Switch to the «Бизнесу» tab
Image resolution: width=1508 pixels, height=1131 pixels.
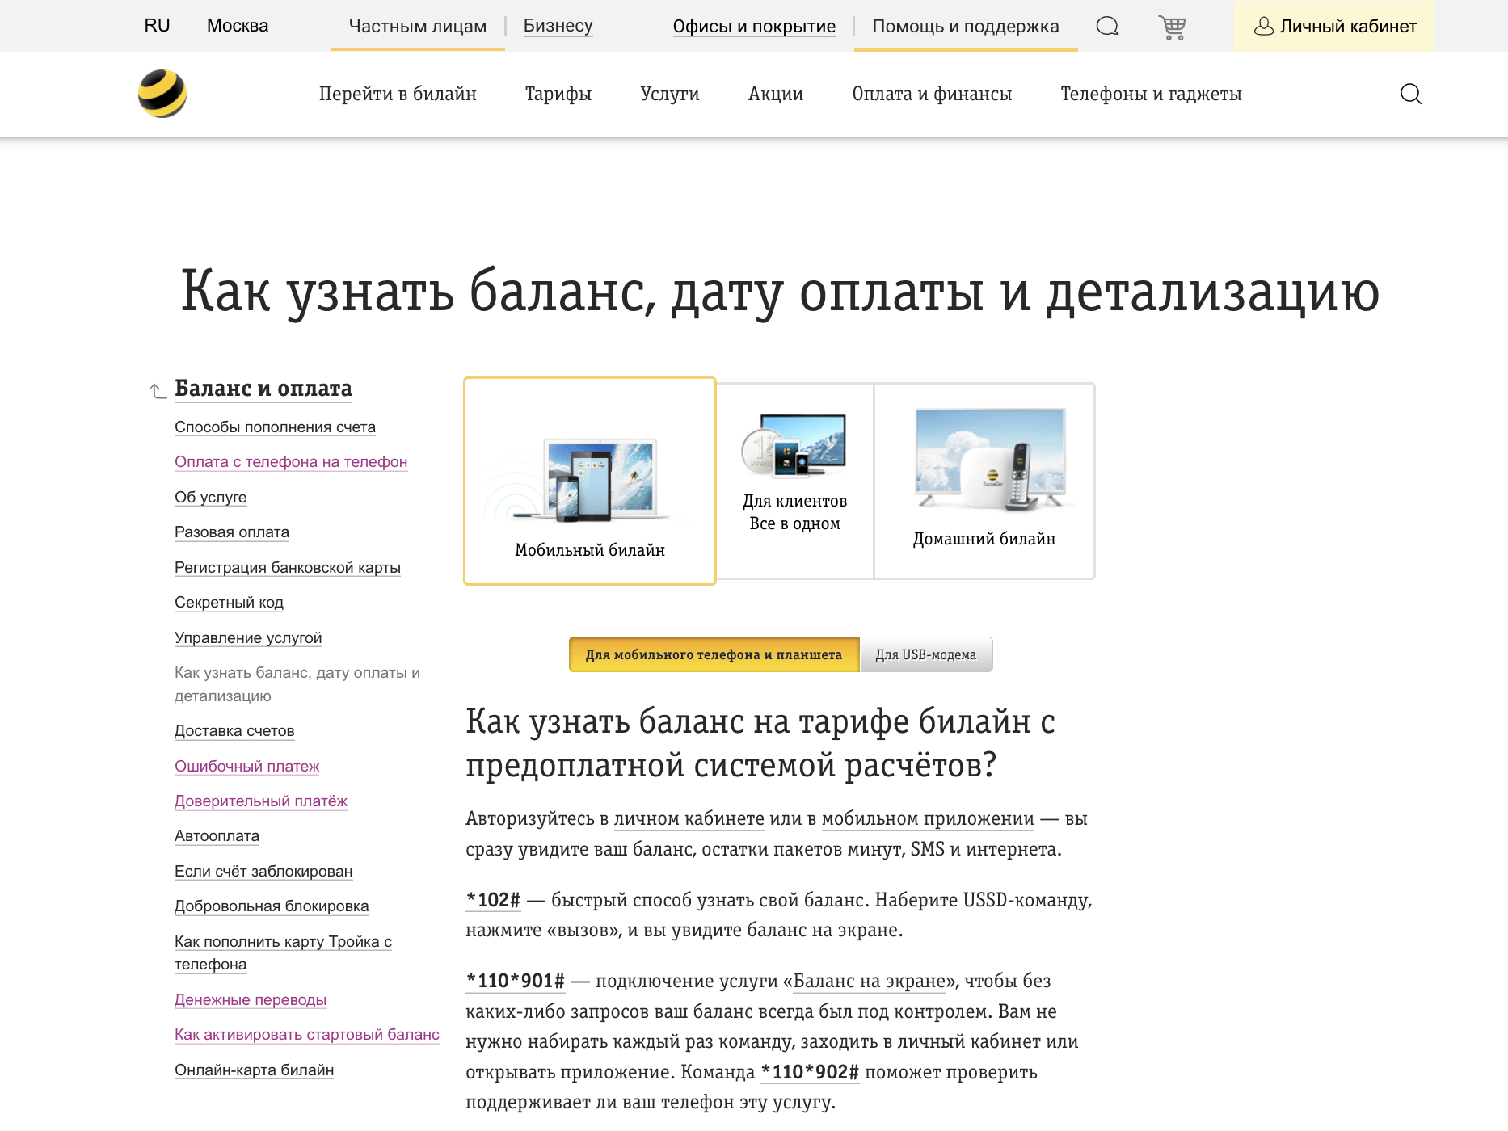558,25
